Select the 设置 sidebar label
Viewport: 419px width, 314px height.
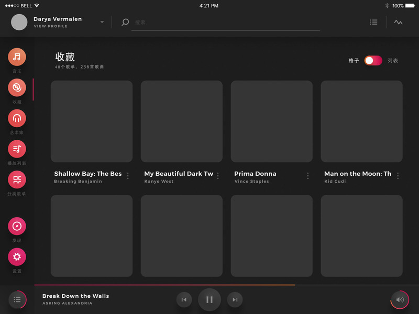tap(17, 271)
